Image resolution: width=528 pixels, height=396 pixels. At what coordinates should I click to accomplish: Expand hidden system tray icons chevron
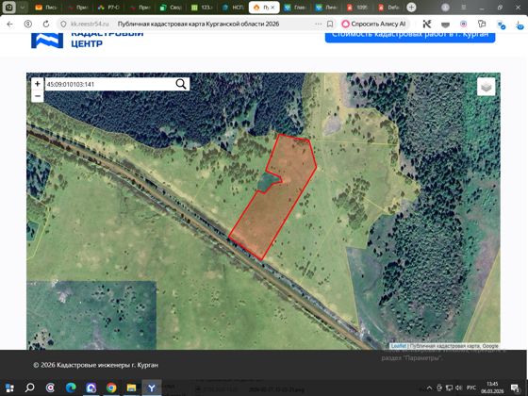(429, 388)
